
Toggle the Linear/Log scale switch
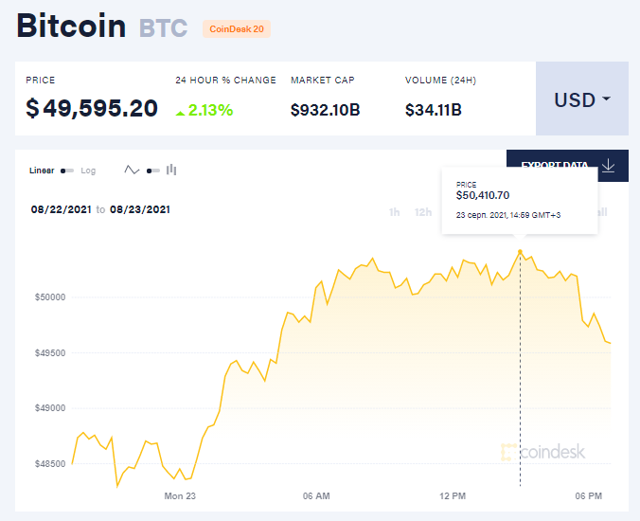click(67, 171)
